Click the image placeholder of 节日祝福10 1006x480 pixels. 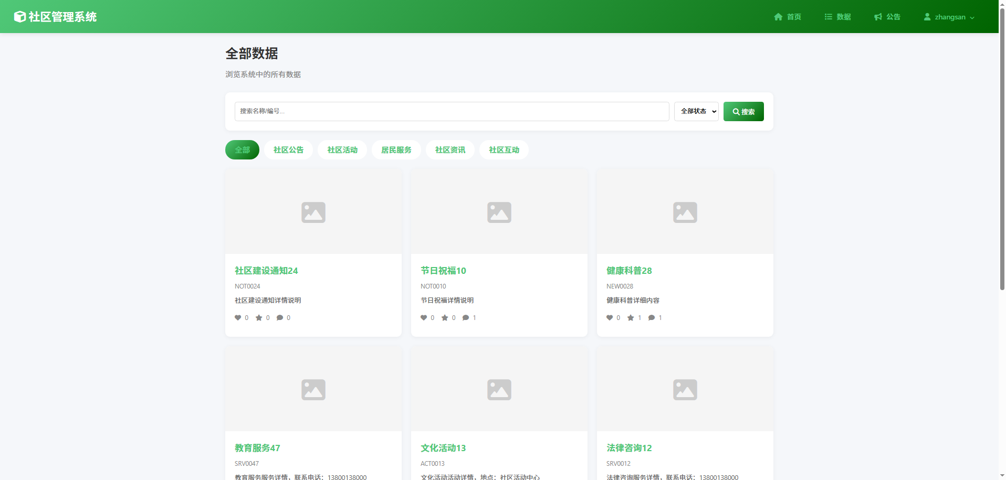click(x=499, y=212)
